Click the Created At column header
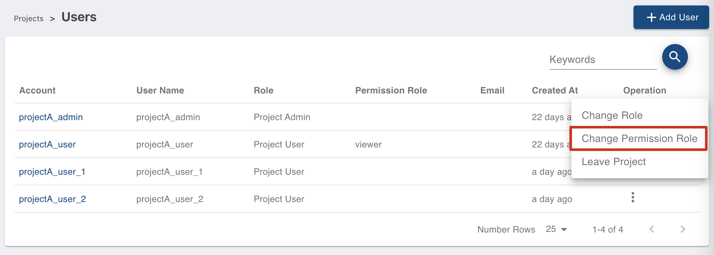This screenshot has width=714, height=255. click(x=555, y=91)
